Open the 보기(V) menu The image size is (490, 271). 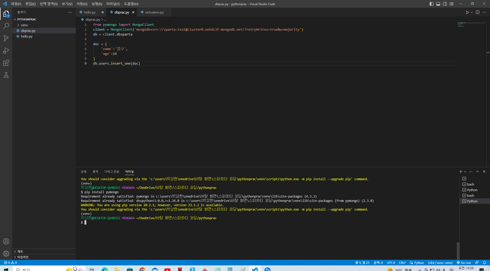(x=67, y=4)
